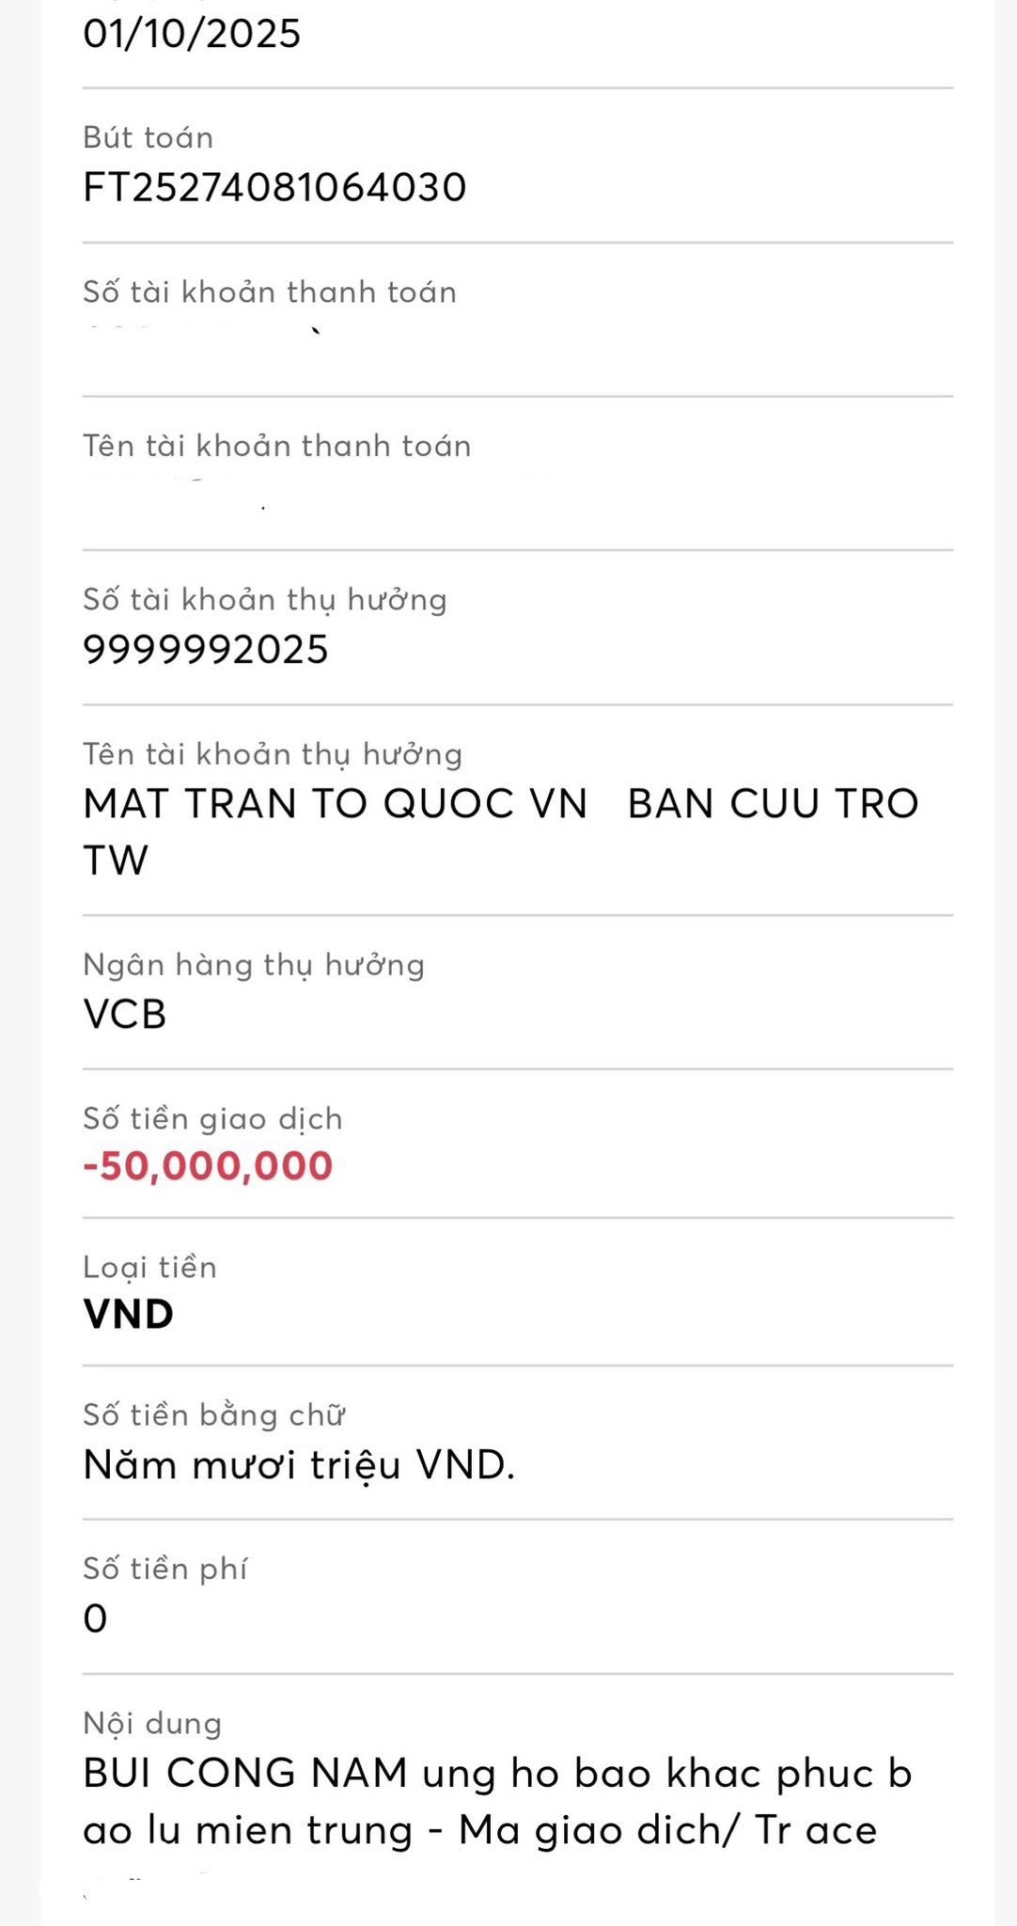Click the Tên tài khoản thụ hưởng label
Image resolution: width=1017 pixels, height=1926 pixels.
[x=273, y=754]
